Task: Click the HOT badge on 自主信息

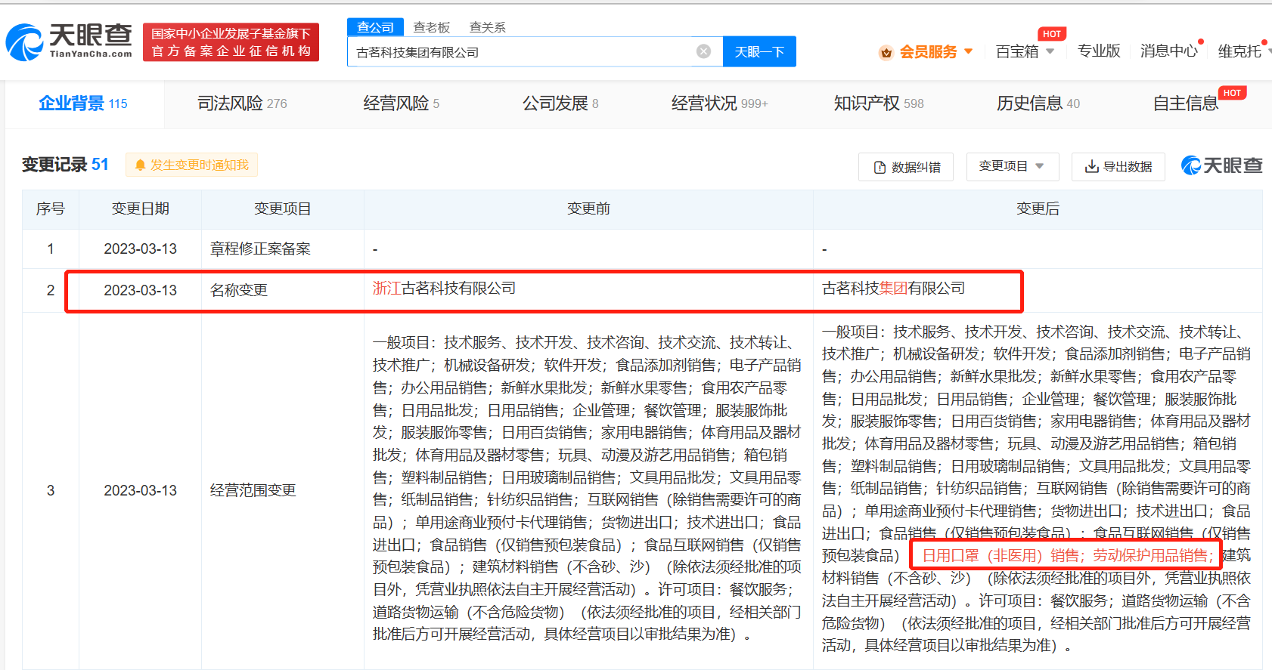Action: [x=1232, y=93]
